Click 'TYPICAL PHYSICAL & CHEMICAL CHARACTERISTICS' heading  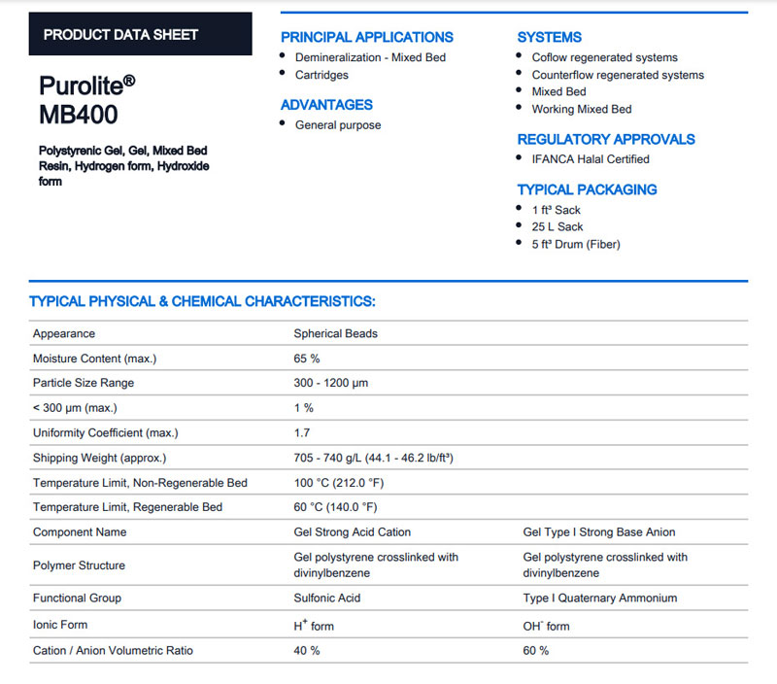(x=202, y=301)
